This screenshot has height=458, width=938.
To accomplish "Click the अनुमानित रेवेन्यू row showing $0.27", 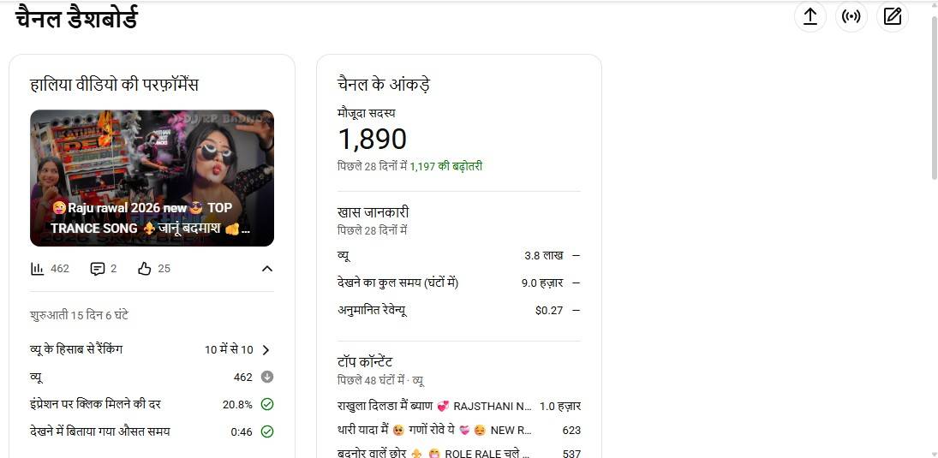I will point(459,310).
